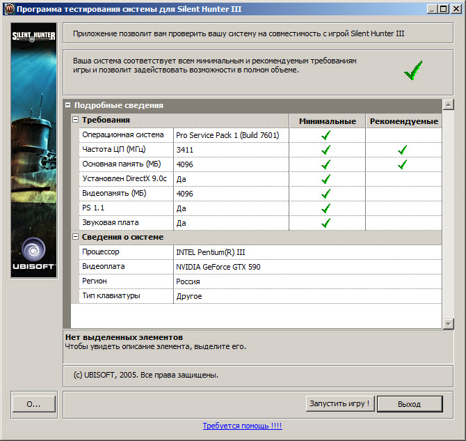Image resolution: width=466 pixels, height=441 pixels.
Task: Select the Операционная система row
Action: [x=260, y=135]
